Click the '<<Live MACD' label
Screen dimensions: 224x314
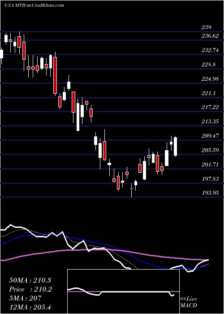click(189, 302)
